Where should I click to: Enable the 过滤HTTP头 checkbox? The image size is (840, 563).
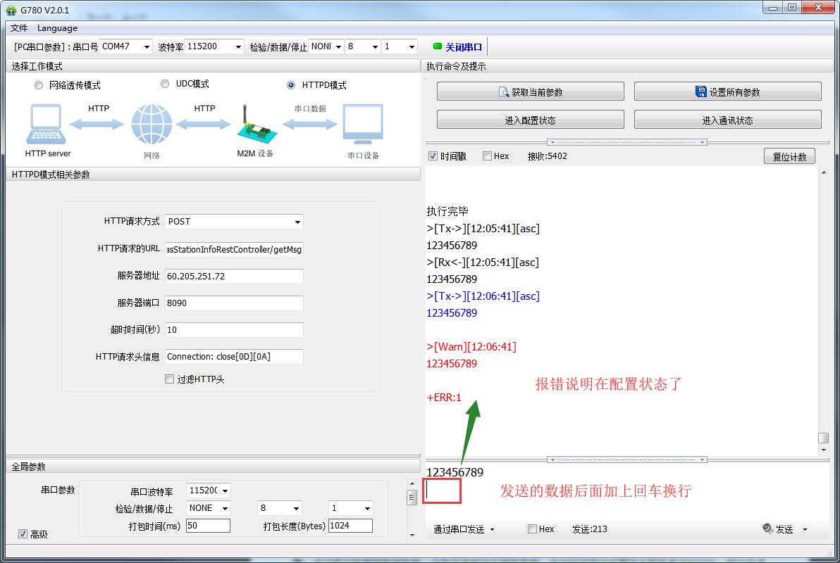point(169,379)
